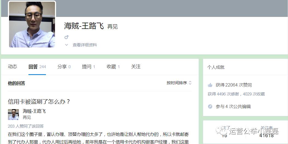Click small author avatar beside the answer

point(13,115)
